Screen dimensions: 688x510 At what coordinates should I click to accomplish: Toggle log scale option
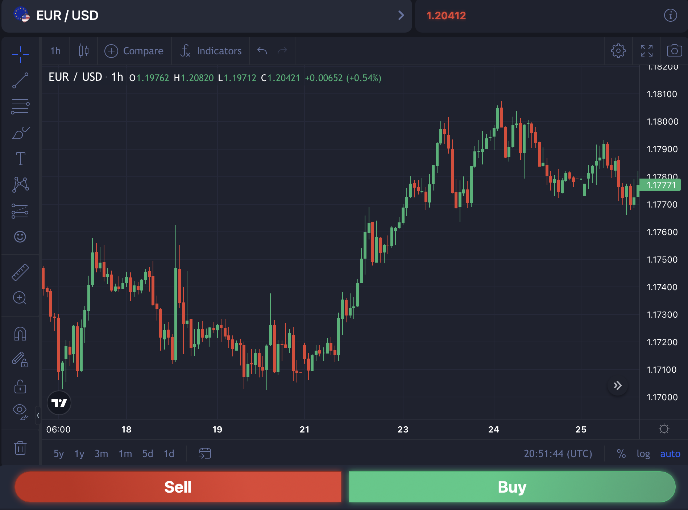coord(643,454)
